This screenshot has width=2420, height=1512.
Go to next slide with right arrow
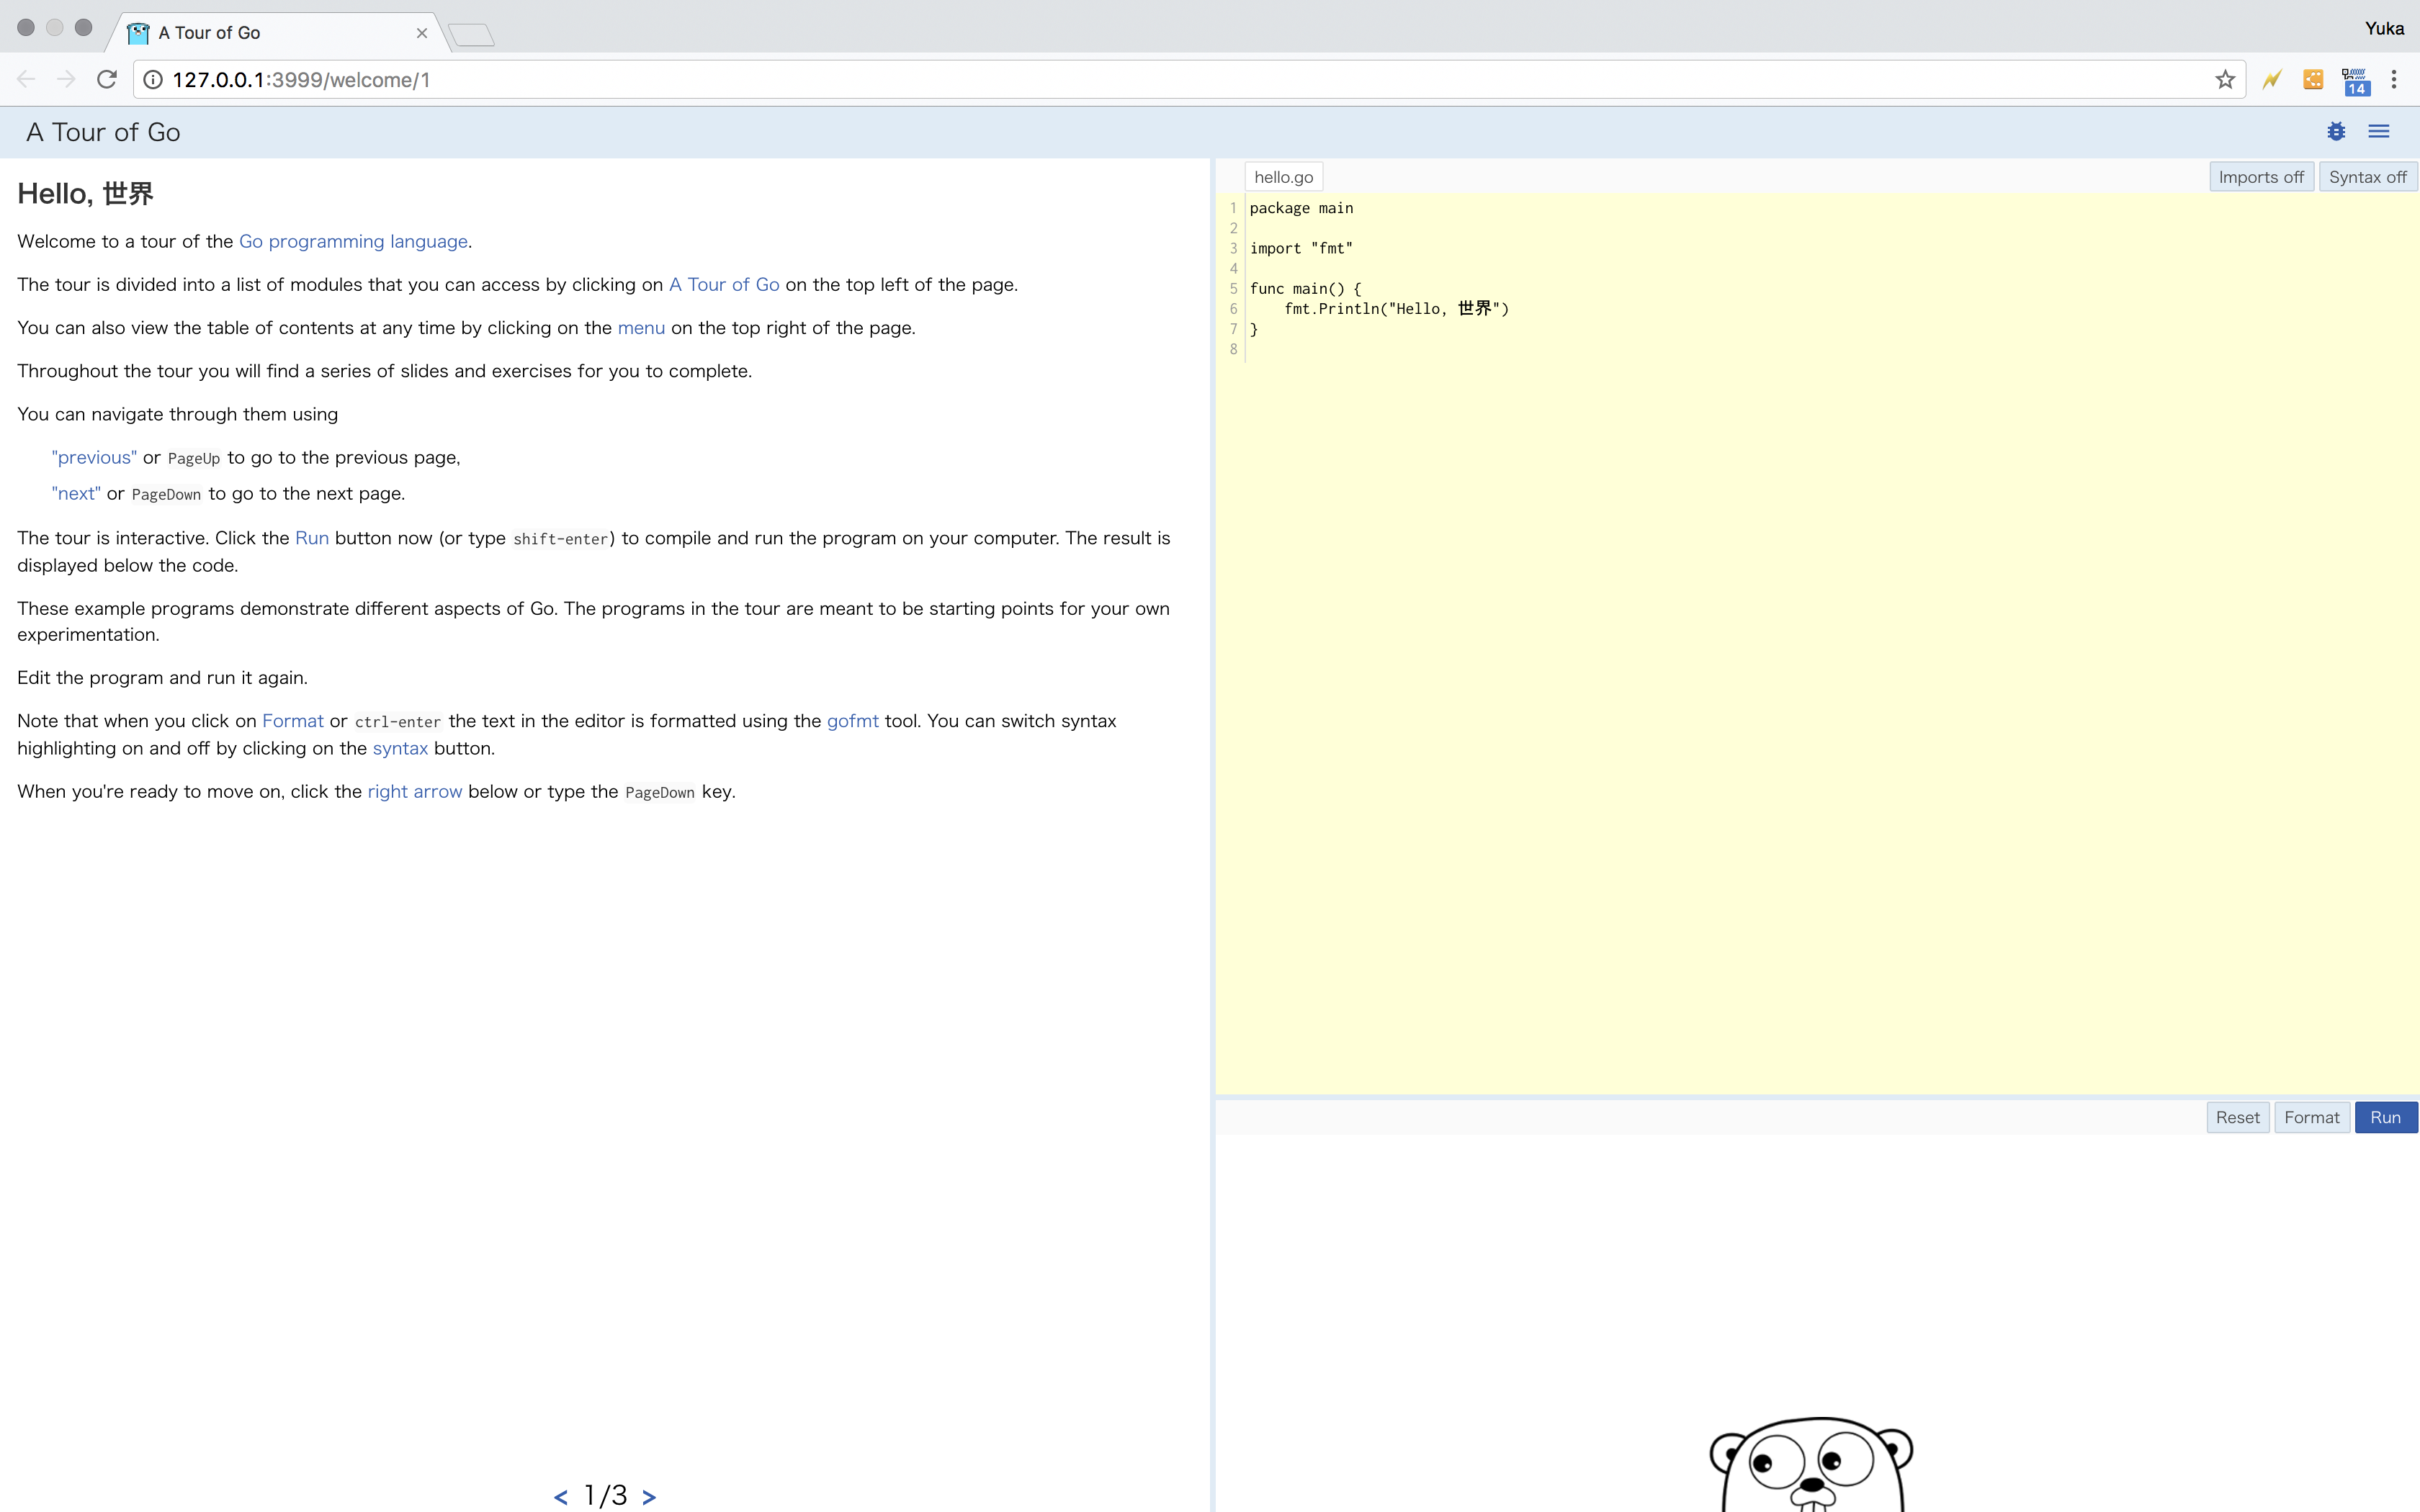coord(649,1497)
